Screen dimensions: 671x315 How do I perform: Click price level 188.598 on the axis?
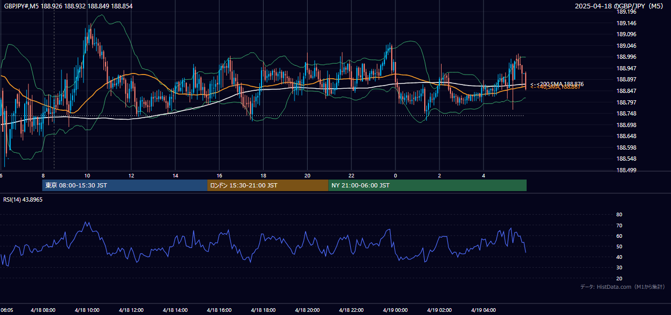pyautogui.click(x=626, y=148)
